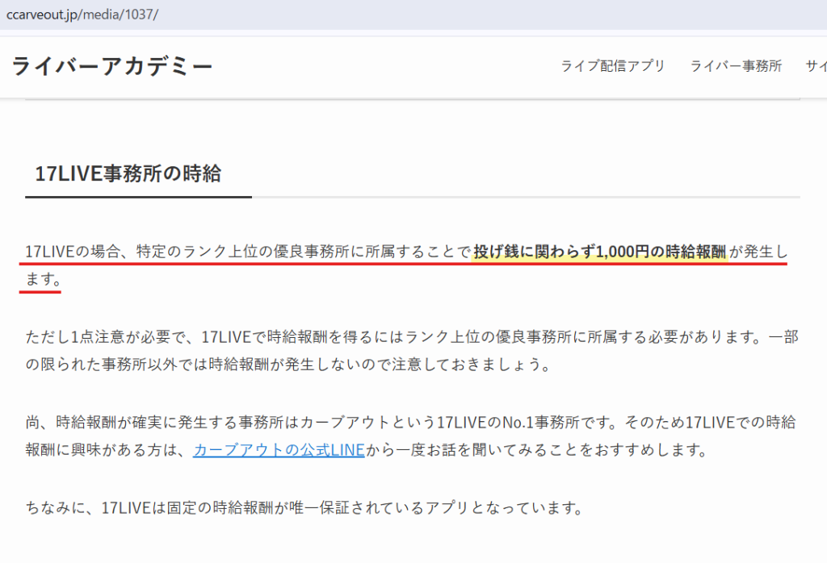
Task: Click the white header bar area of ライバーアカデミー
Action: pyautogui.click(x=363, y=66)
